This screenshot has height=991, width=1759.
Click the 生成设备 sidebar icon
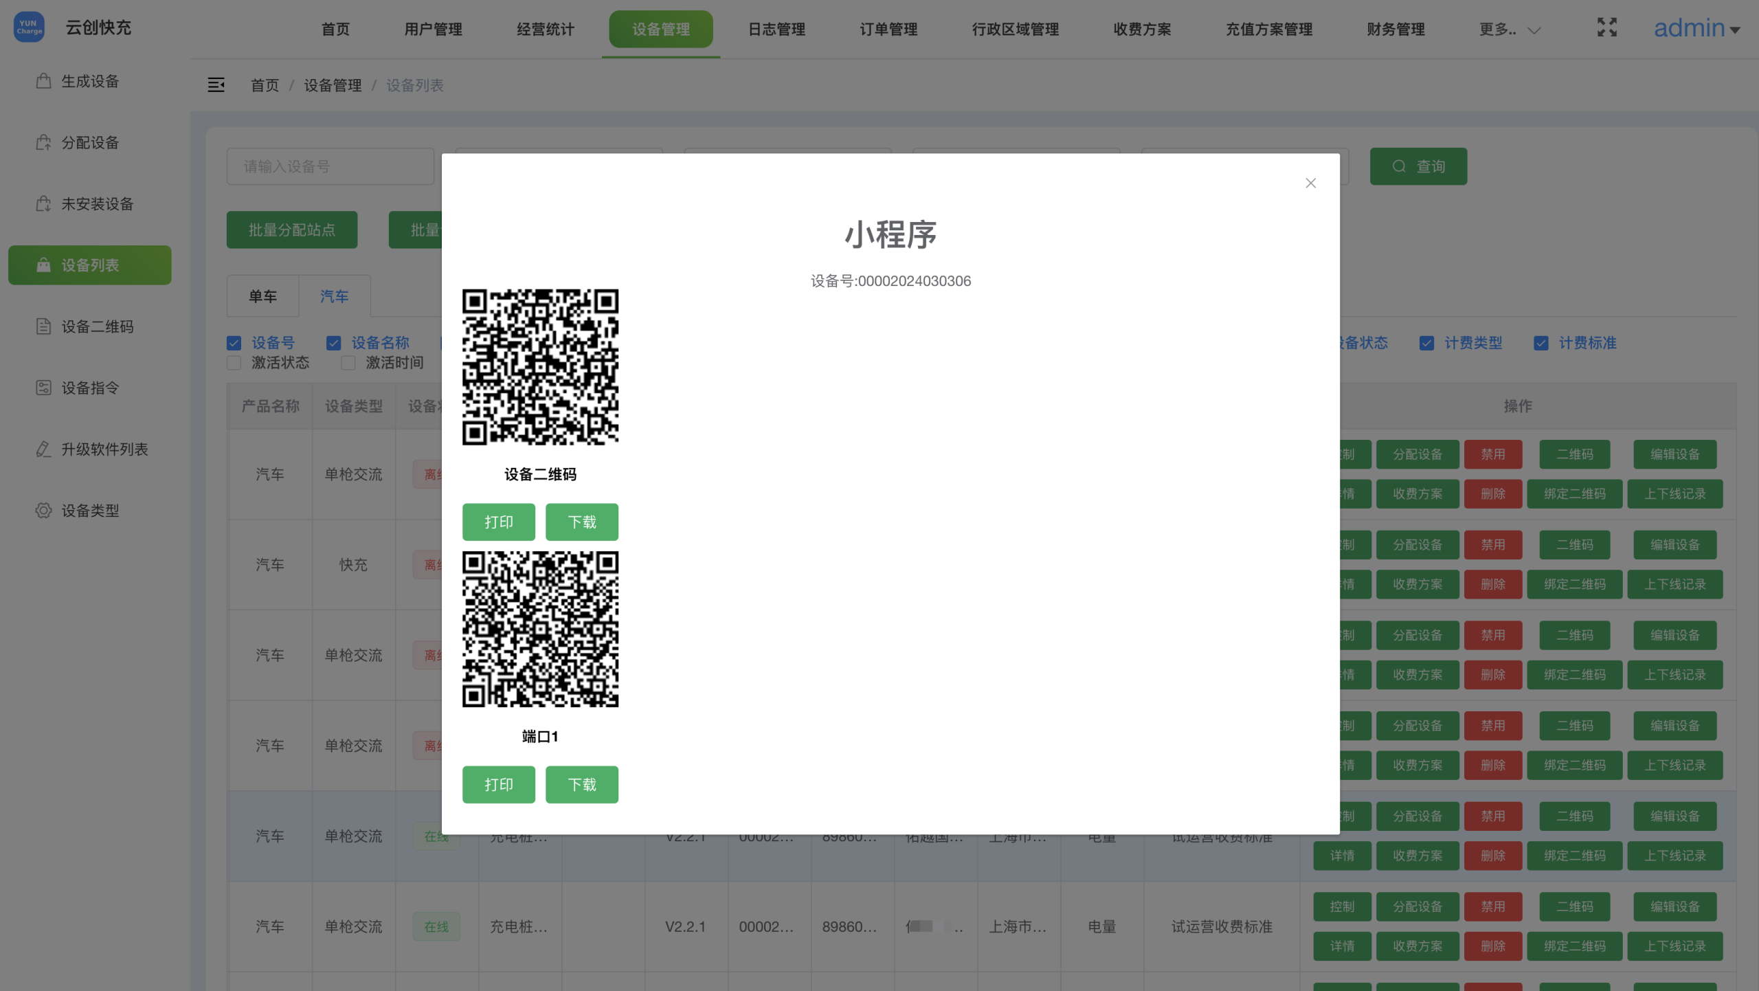(x=43, y=81)
